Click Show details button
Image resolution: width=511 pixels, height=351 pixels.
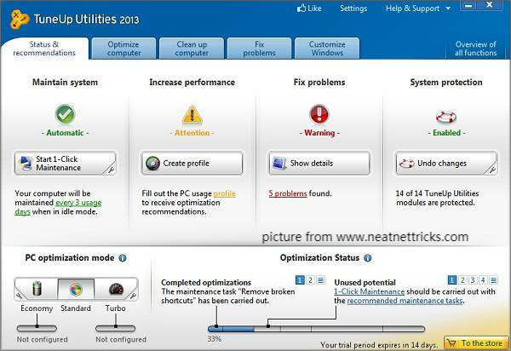click(319, 163)
